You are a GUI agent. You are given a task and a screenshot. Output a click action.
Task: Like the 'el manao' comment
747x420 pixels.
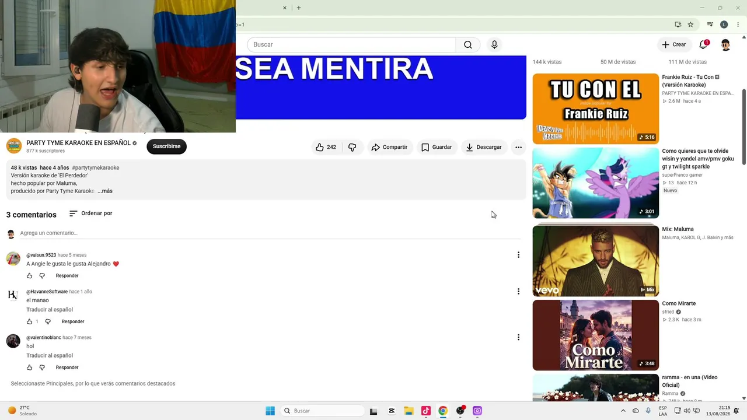coord(30,321)
